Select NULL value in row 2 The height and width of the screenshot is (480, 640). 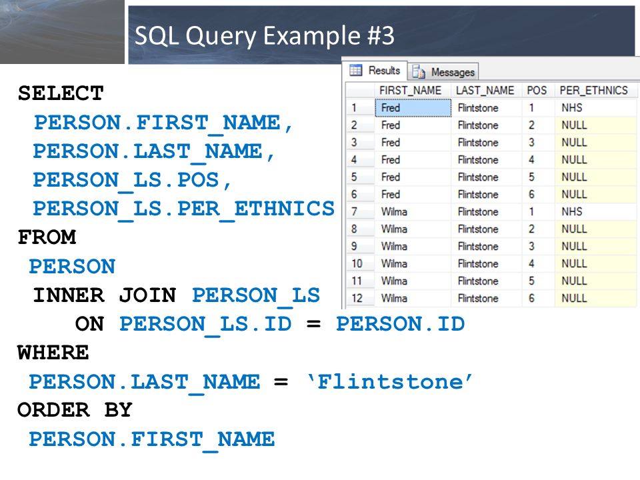click(x=595, y=125)
